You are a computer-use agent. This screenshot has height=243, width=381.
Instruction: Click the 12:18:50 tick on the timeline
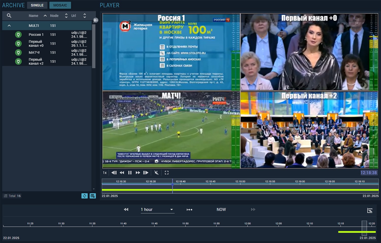point(240,182)
